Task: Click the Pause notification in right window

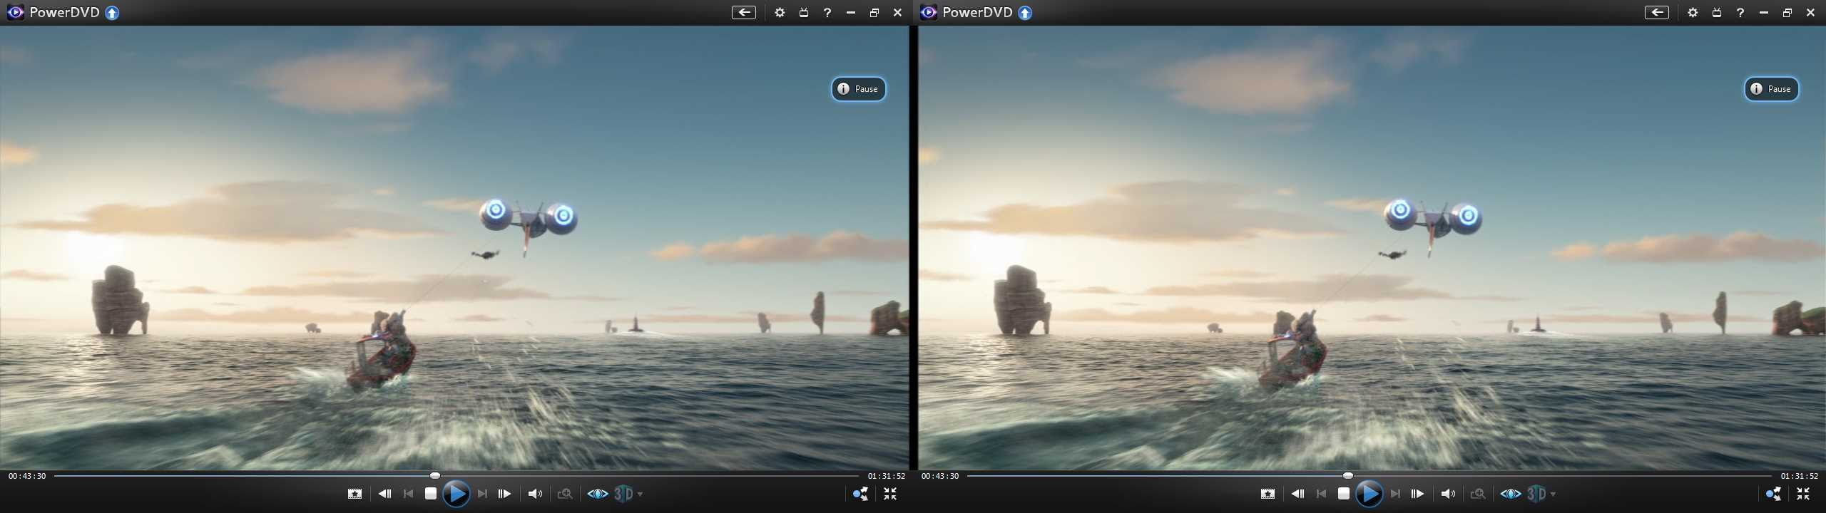Action: coord(1772,89)
